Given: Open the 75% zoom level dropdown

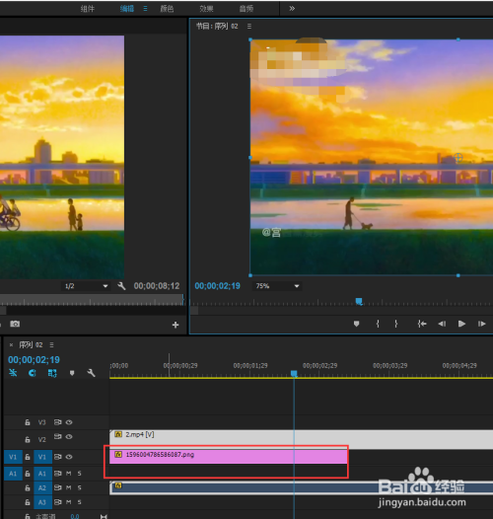Looking at the screenshot, I should [277, 286].
